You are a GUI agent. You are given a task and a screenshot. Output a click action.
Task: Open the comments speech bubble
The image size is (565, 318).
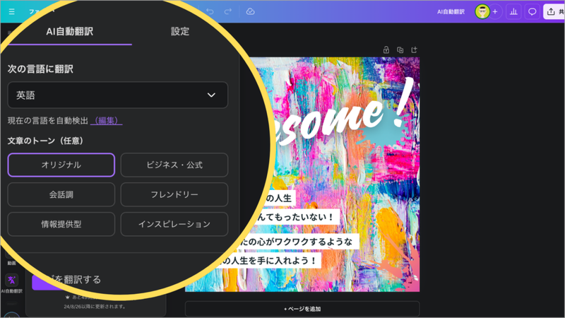pos(533,11)
